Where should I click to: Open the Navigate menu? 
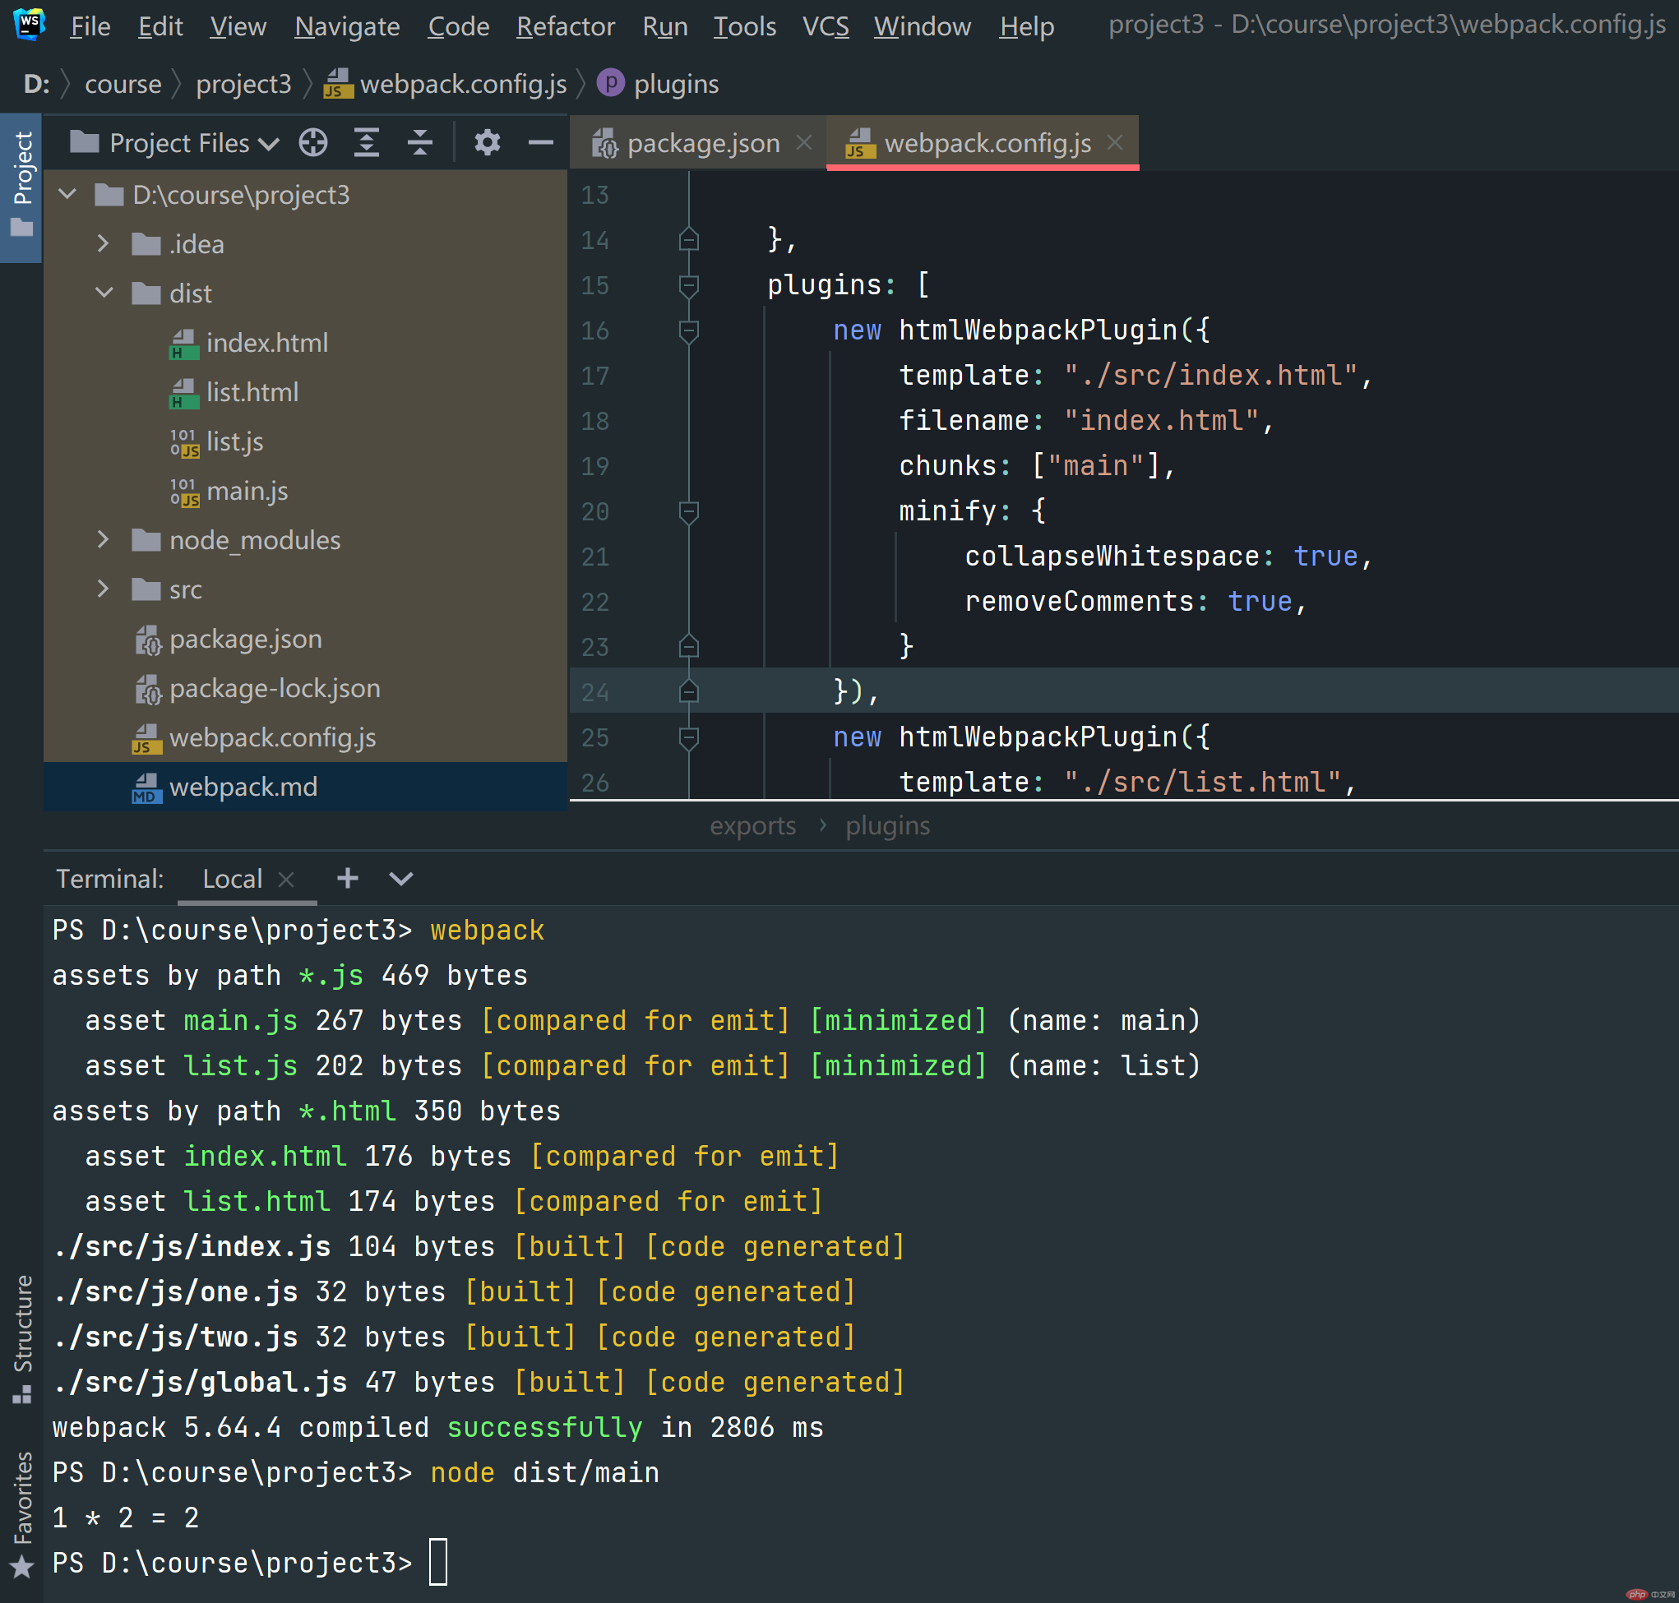347,26
